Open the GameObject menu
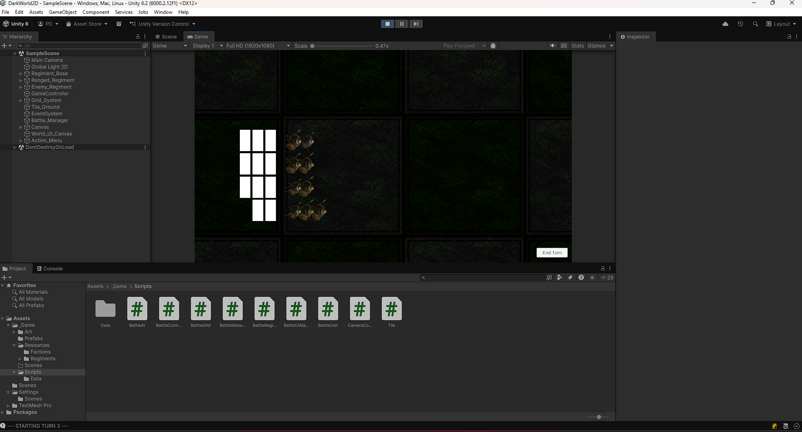The image size is (802, 432). coord(63,12)
